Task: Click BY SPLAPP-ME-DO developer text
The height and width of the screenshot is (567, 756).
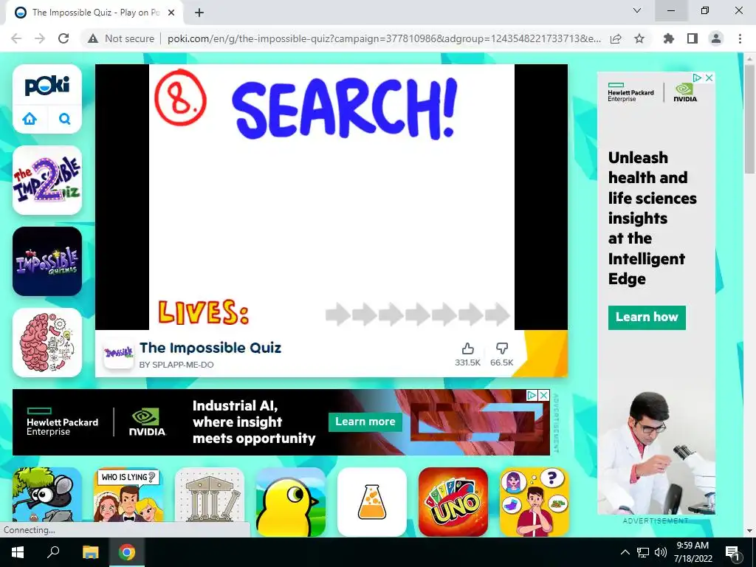Action: [176, 365]
